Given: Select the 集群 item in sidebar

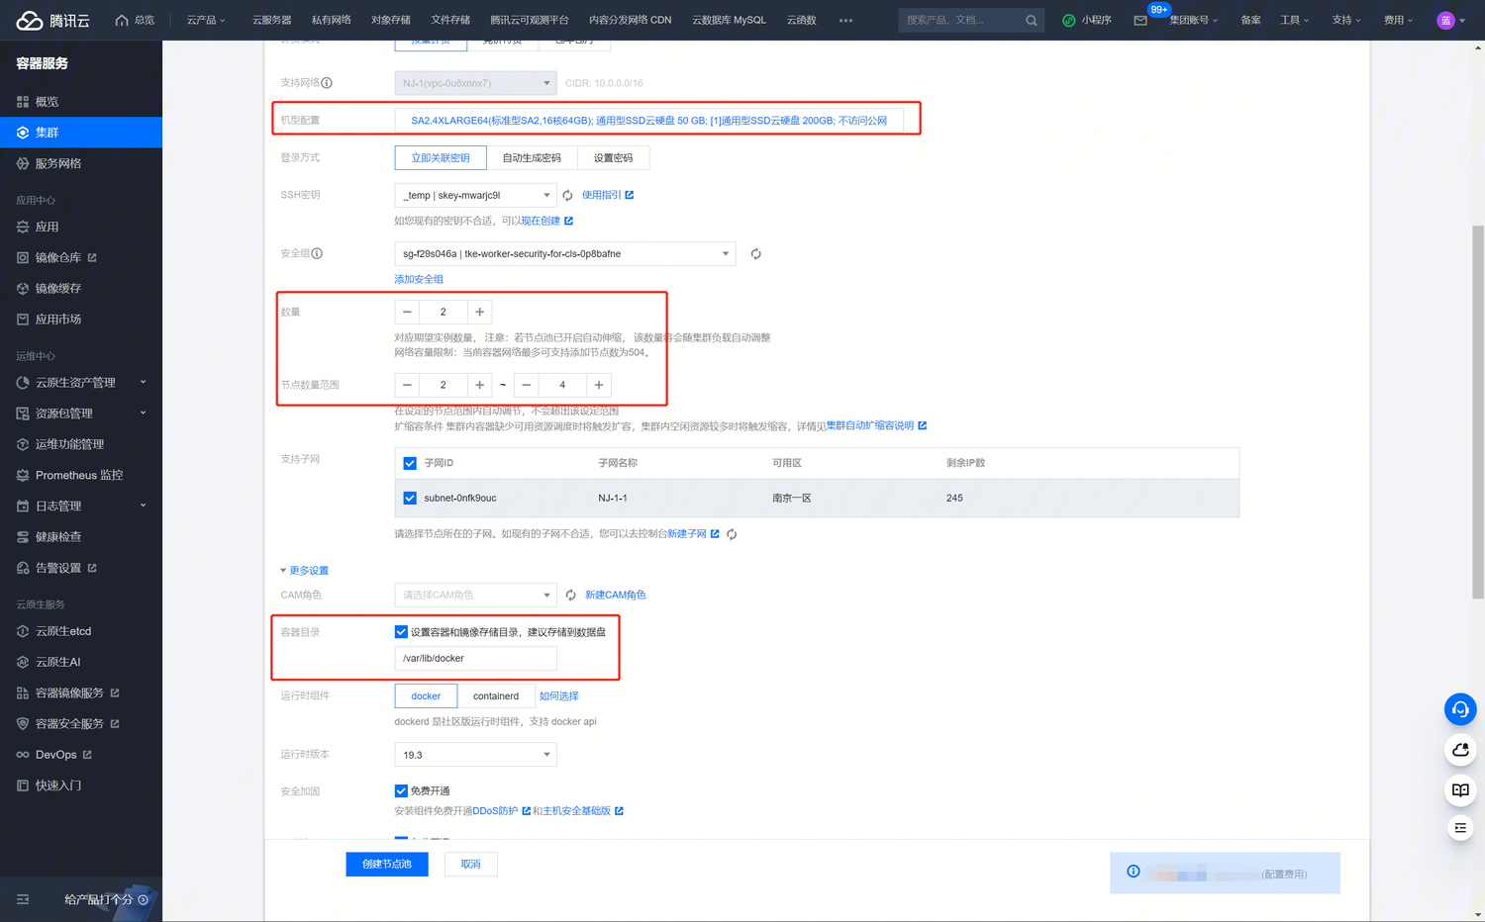Looking at the screenshot, I should 81,133.
